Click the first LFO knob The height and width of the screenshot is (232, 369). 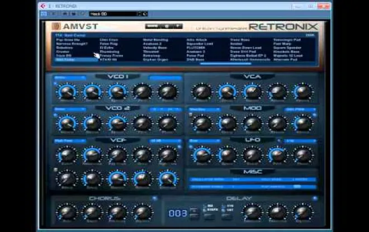(202, 155)
